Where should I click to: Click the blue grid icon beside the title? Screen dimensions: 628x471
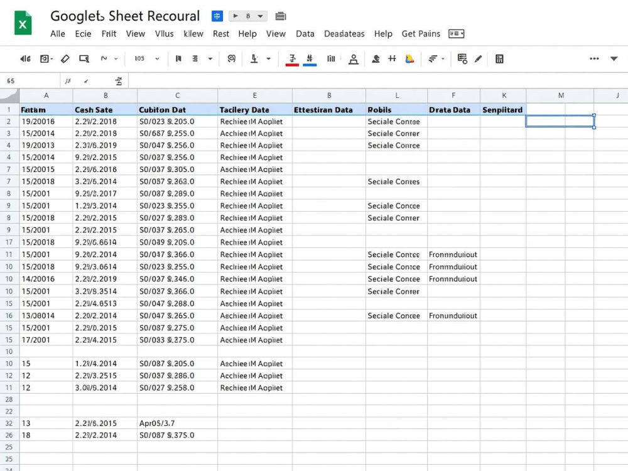(217, 16)
